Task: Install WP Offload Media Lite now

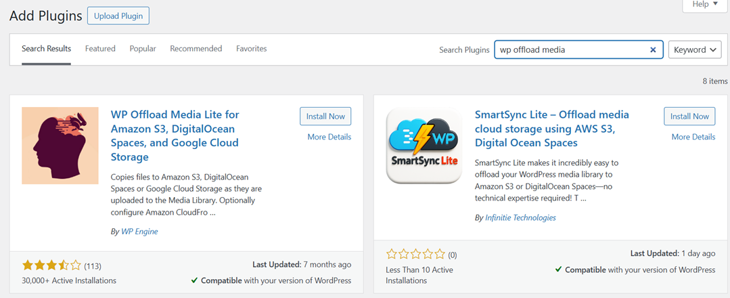Action: tap(325, 116)
